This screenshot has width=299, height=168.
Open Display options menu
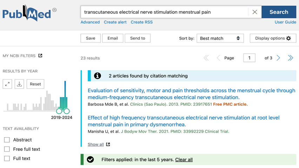[273, 38]
